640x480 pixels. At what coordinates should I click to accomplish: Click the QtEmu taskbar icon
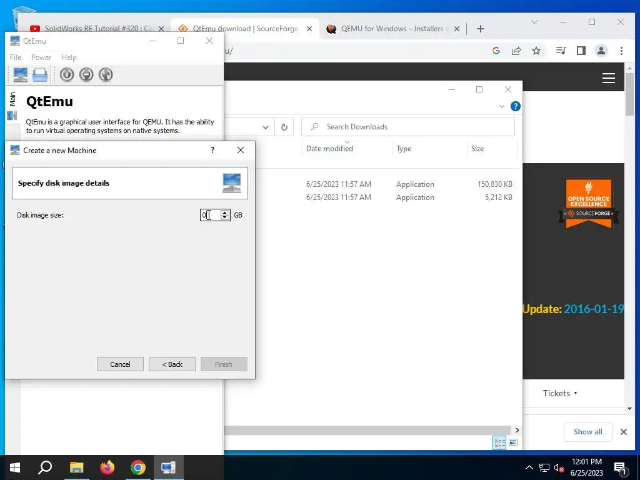168,467
